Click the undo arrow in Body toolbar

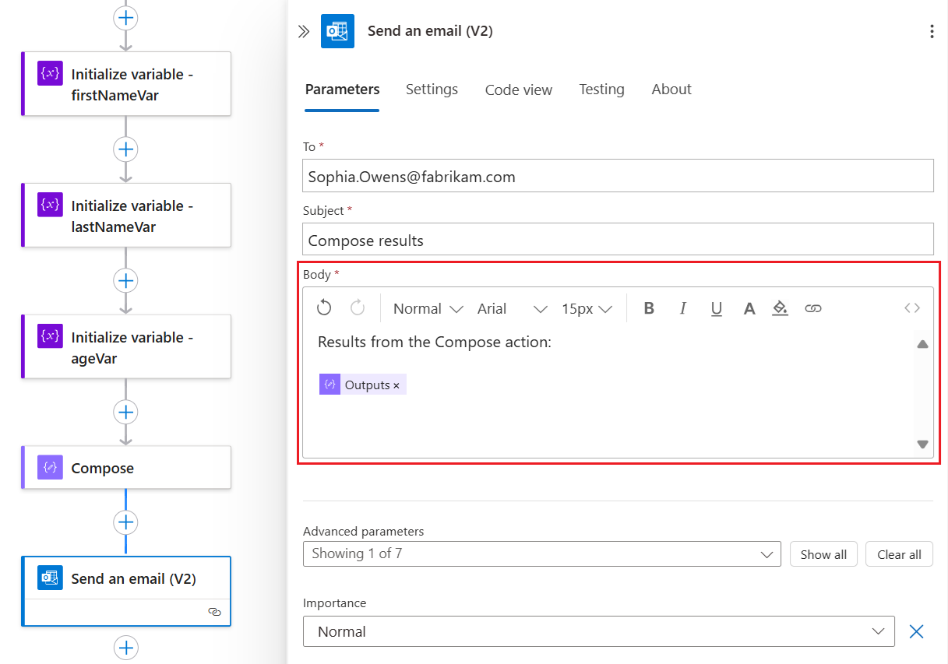324,308
